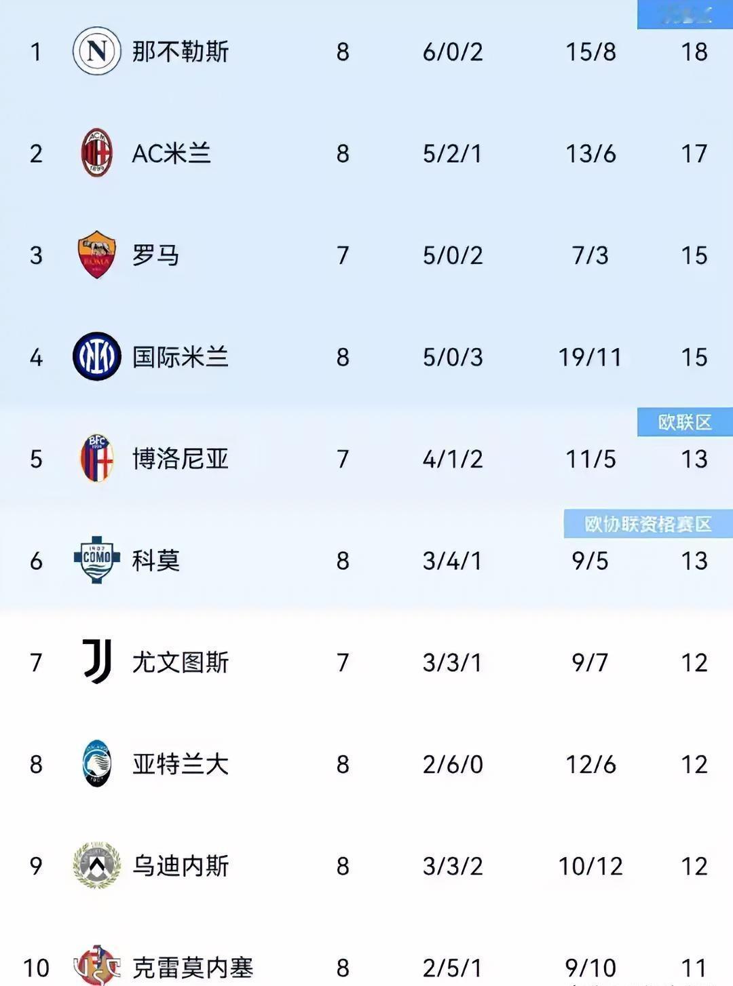Open team name 亚特兰大
Viewport: 733px width, 986px height.
tap(181, 764)
